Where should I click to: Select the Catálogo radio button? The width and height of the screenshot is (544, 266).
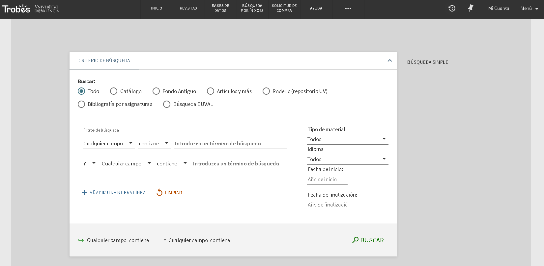click(x=114, y=91)
